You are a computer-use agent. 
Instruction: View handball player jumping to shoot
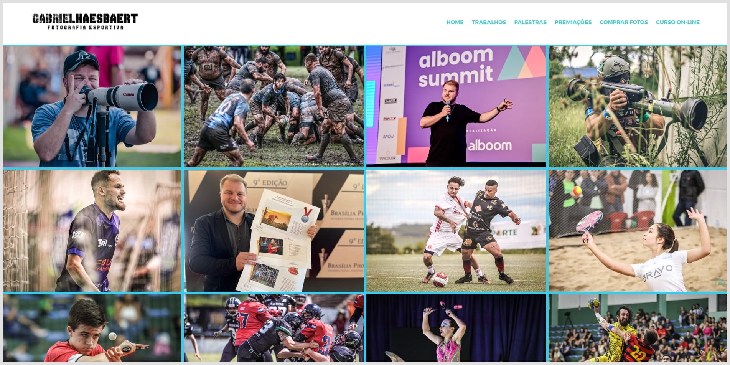pos(638,328)
